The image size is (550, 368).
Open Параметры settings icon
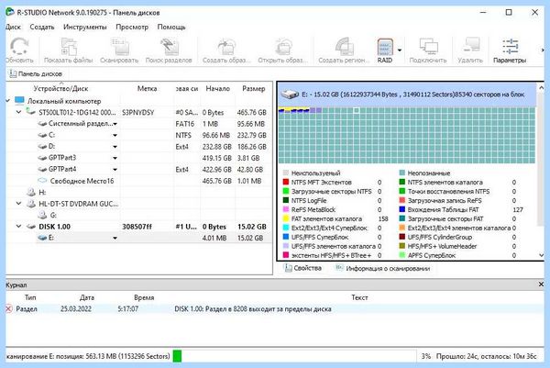click(x=510, y=47)
